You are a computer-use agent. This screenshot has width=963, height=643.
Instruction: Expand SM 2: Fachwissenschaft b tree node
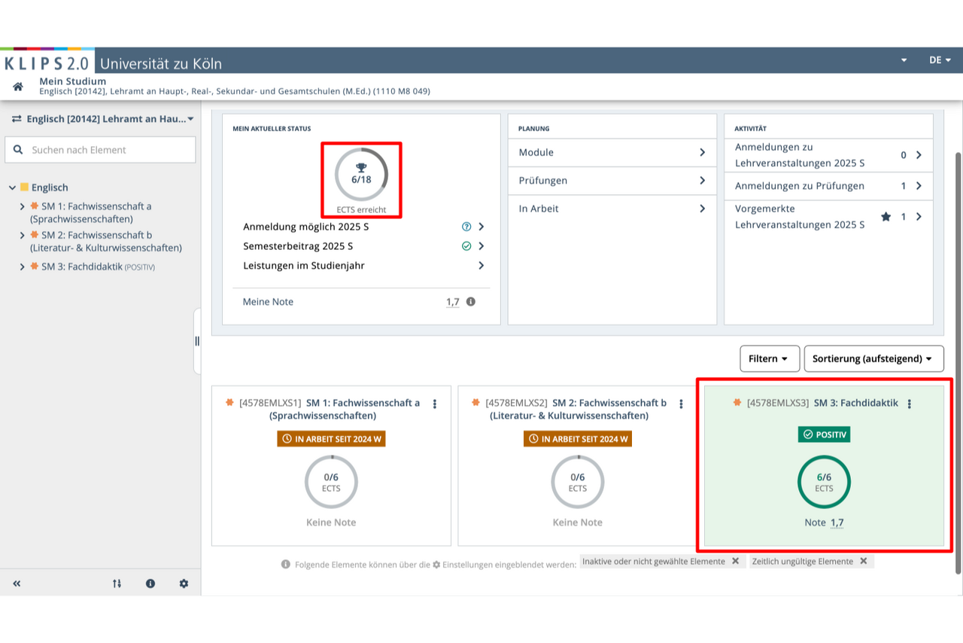tap(23, 236)
